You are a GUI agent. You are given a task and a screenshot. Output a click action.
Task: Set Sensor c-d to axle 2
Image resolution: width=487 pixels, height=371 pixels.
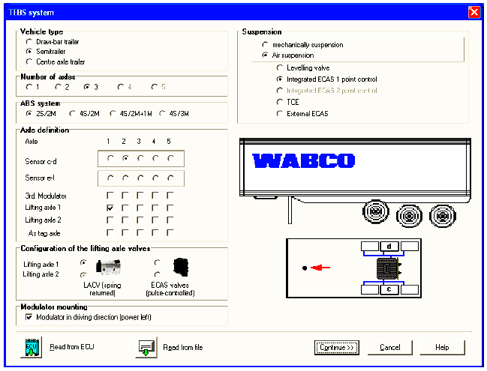point(125,158)
